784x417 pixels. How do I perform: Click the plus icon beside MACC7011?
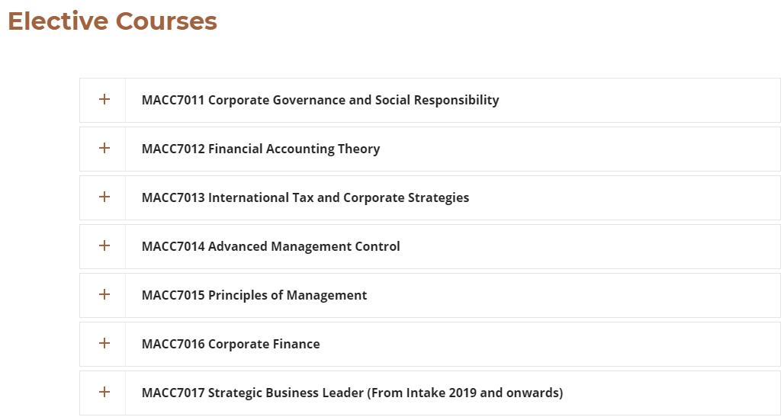click(x=104, y=100)
